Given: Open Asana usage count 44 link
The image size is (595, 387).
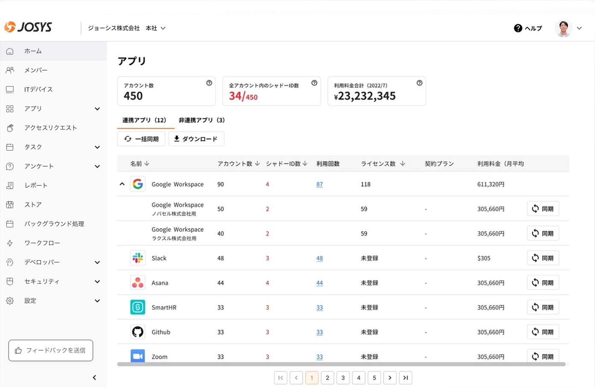Looking at the screenshot, I should (320, 283).
